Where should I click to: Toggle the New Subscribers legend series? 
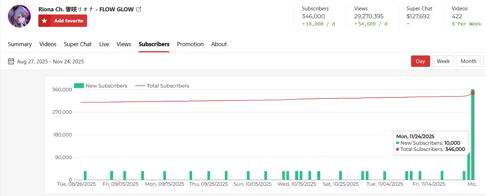pos(101,86)
